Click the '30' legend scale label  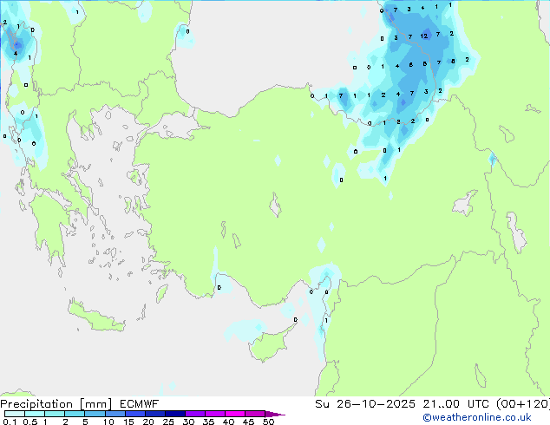pos(189,422)
